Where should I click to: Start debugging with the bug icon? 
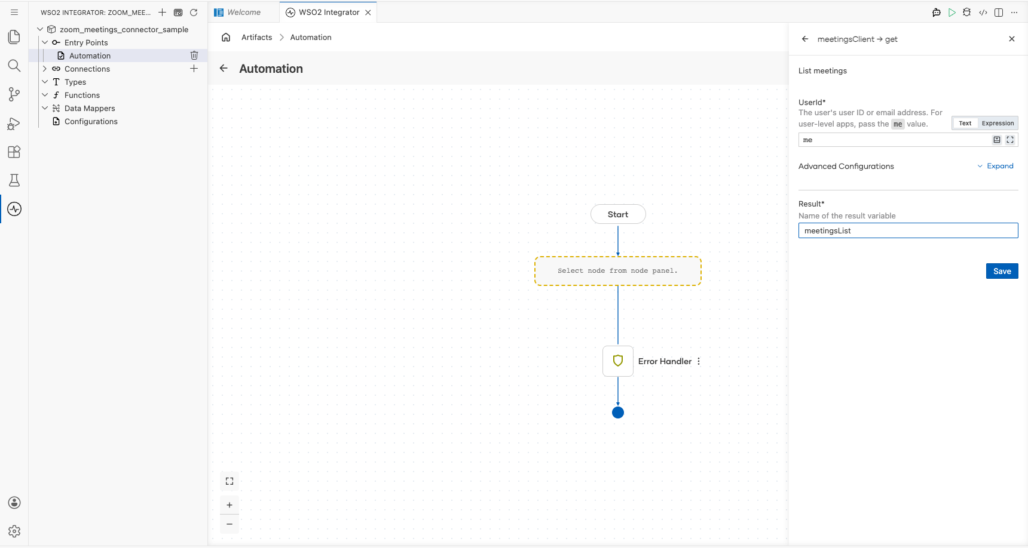click(x=967, y=13)
